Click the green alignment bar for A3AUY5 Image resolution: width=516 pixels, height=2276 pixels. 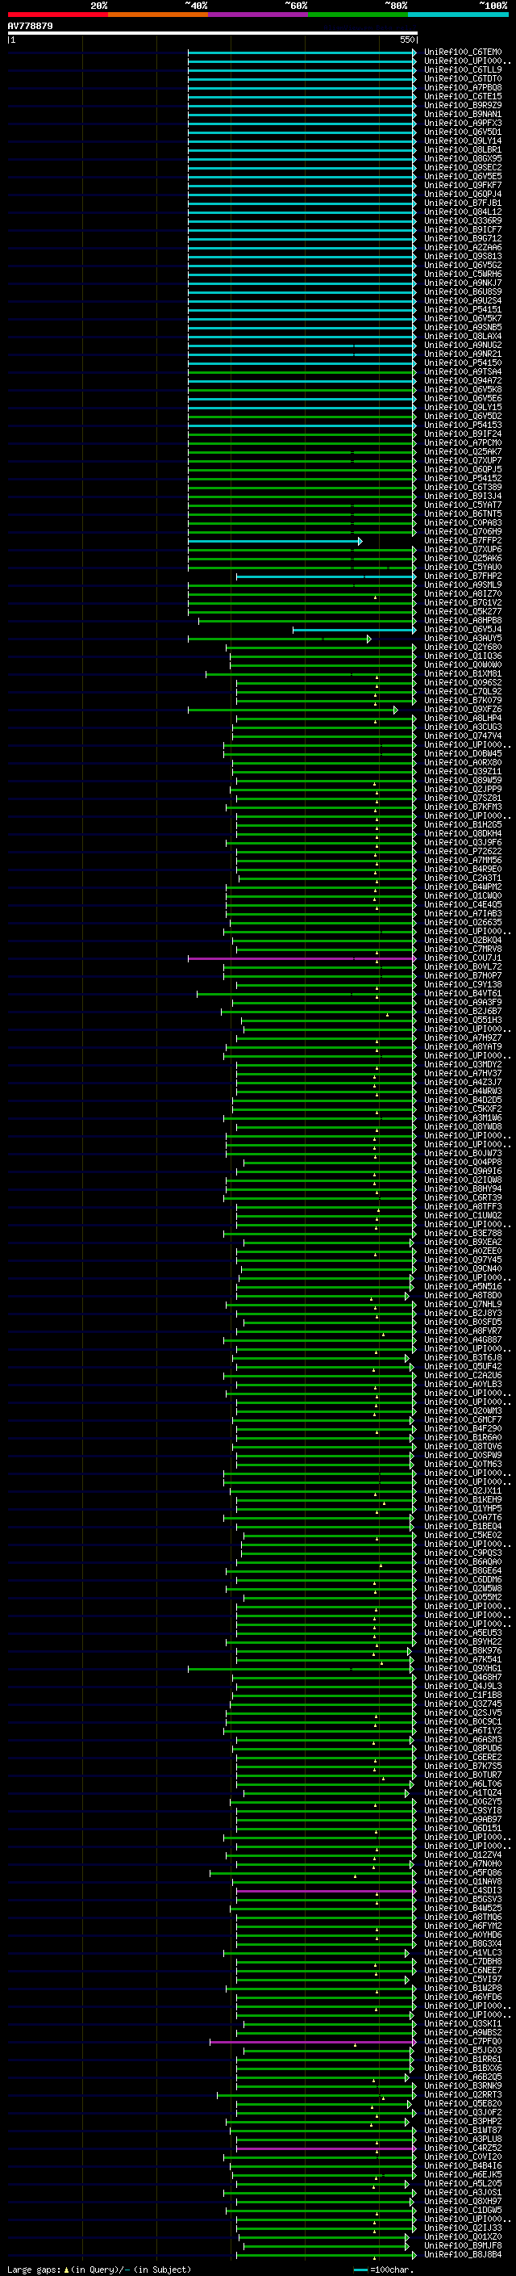280,639
